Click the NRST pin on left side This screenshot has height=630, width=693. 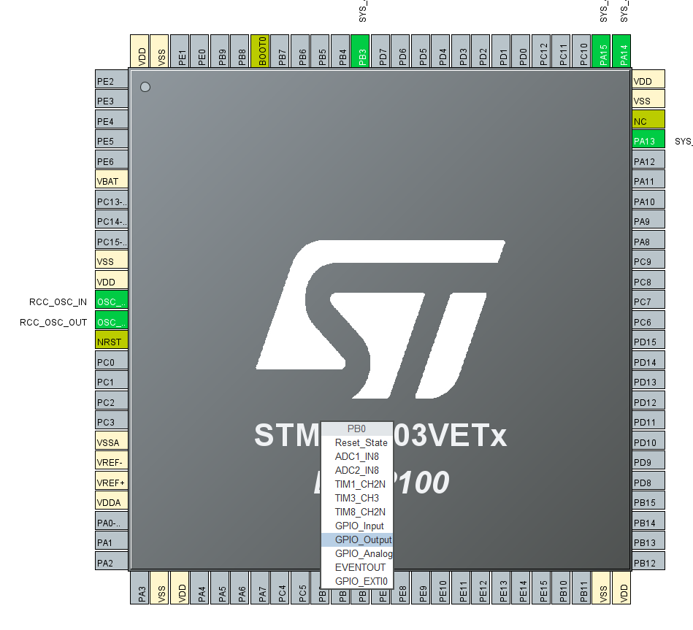pyautogui.click(x=110, y=341)
